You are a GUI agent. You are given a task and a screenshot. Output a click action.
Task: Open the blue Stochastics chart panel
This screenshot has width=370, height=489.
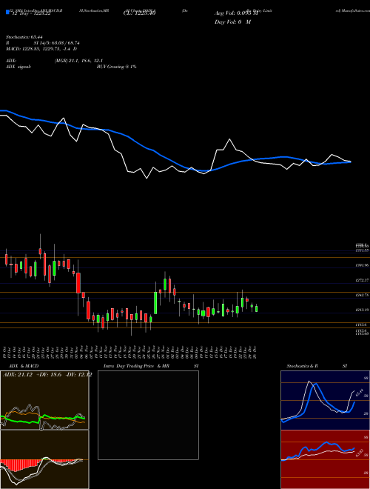pyautogui.click(x=325, y=400)
